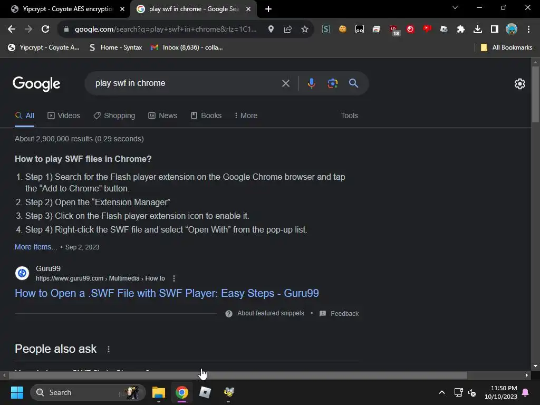Open People also ask options menu
The height and width of the screenshot is (405, 540).
[109, 349]
